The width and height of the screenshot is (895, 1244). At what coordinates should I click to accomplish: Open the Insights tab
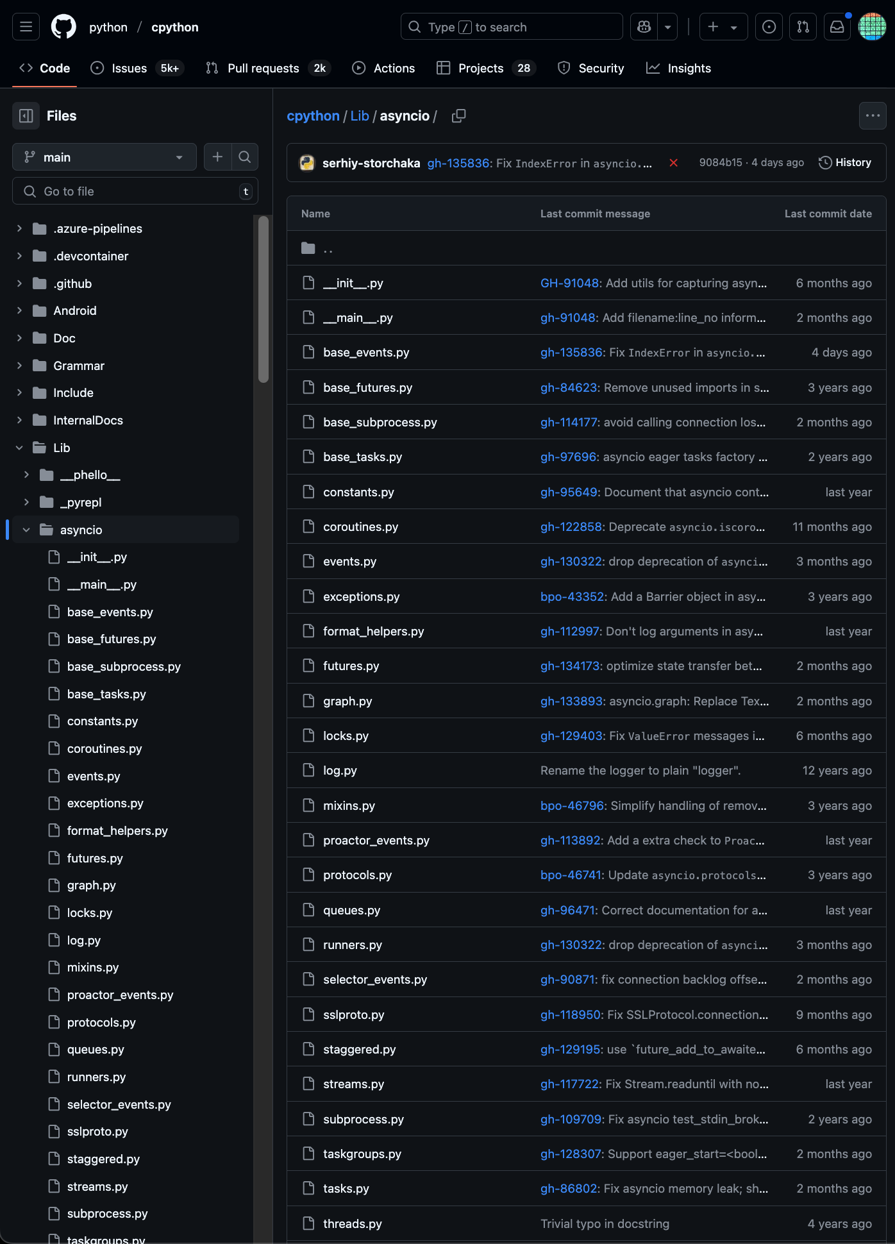coord(678,68)
